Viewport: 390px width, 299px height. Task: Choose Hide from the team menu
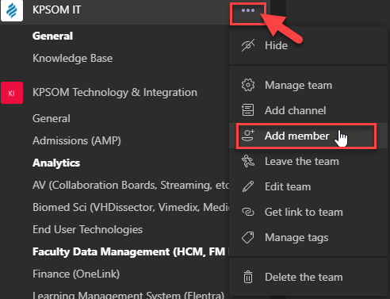(308, 45)
